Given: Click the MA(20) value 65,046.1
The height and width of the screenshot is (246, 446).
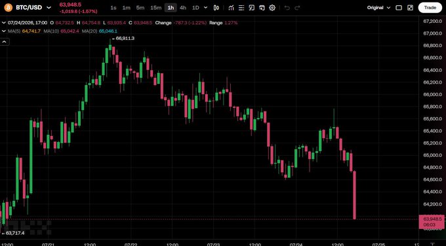Looking at the screenshot, I should pyautogui.click(x=108, y=31).
